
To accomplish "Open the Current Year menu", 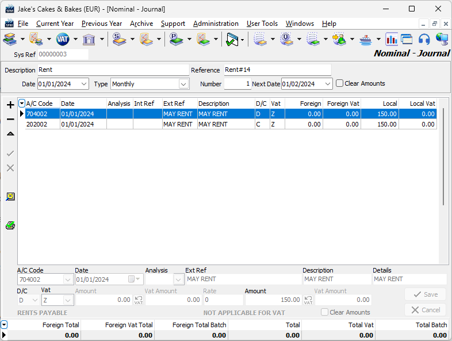I will coord(55,24).
